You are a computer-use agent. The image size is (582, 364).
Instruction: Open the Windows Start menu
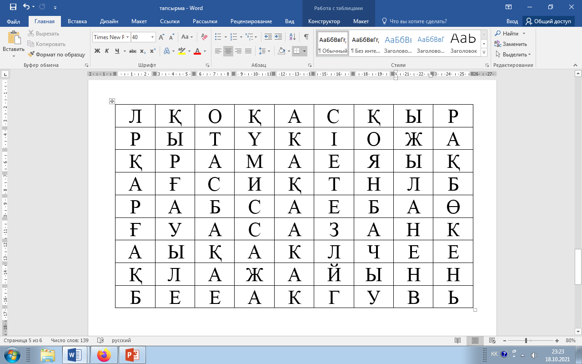tap(11, 354)
